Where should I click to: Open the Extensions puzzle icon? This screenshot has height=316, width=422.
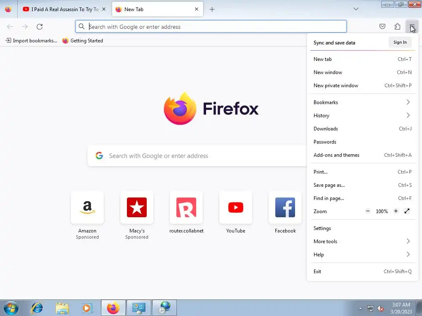point(397,26)
